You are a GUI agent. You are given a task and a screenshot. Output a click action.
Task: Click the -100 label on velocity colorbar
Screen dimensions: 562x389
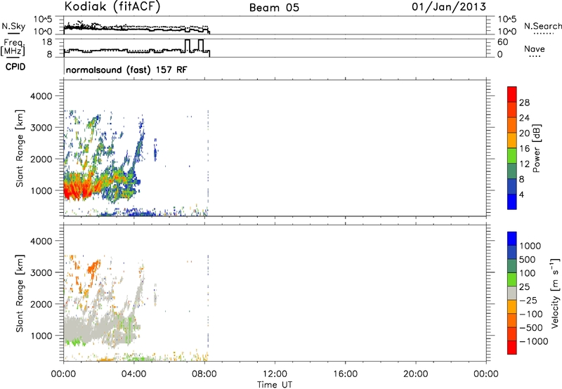tap(531, 314)
